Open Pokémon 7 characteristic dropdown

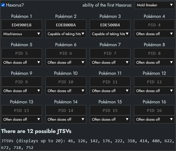[110, 62]
